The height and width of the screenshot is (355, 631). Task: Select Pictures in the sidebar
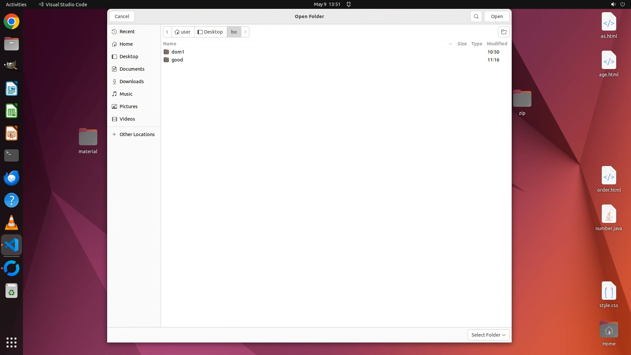tap(129, 106)
